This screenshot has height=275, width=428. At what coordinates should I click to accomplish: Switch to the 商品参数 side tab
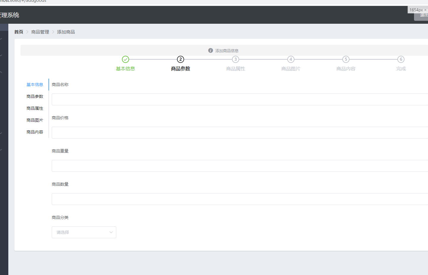(x=35, y=96)
